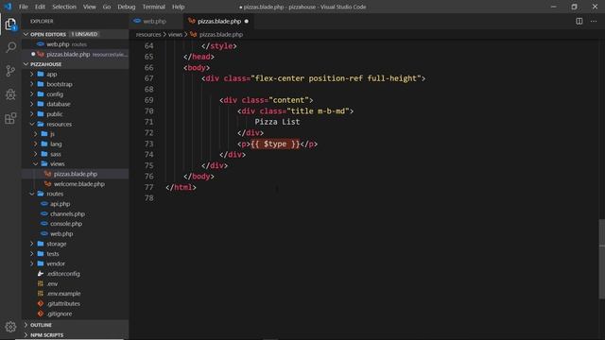Image resolution: width=605 pixels, height=340 pixels.
Task: Click the '1 UNSAVED' badge
Action: pos(84,34)
